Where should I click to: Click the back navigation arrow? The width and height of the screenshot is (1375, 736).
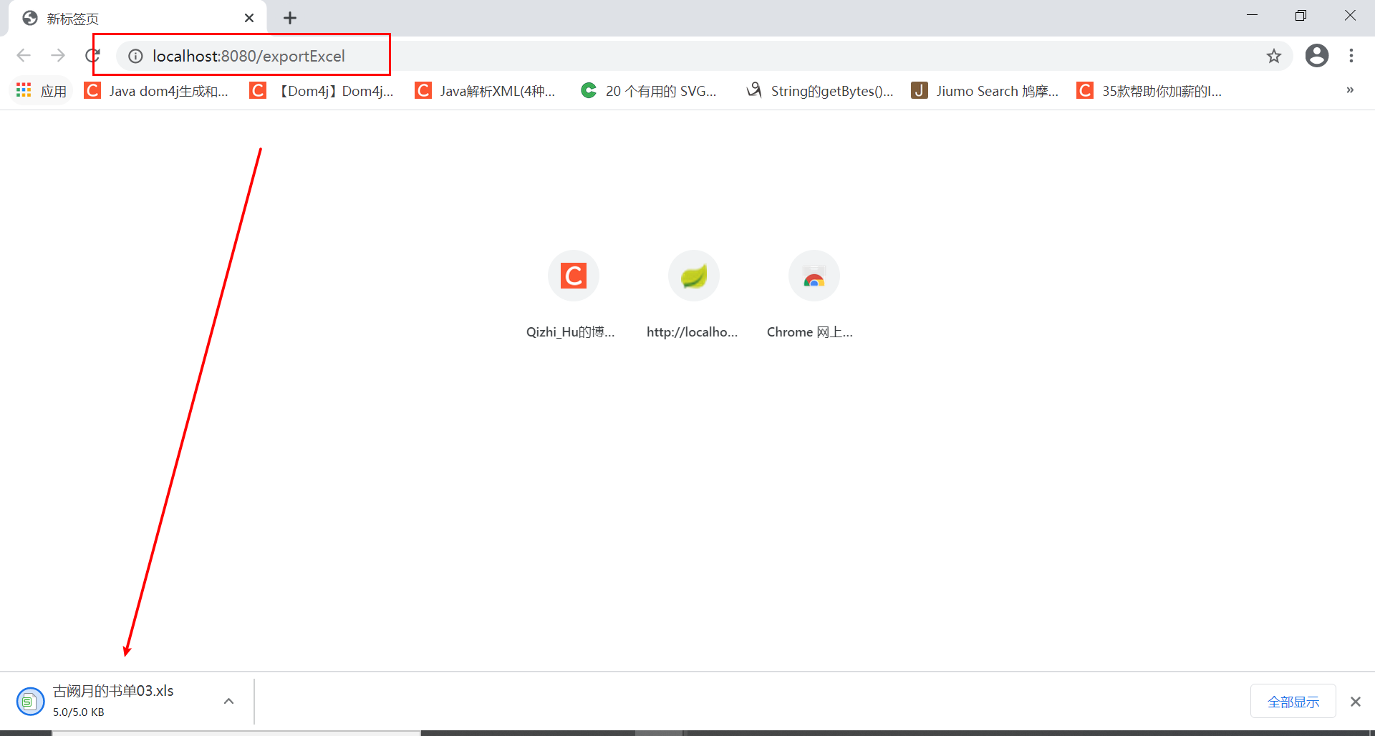pyautogui.click(x=24, y=55)
